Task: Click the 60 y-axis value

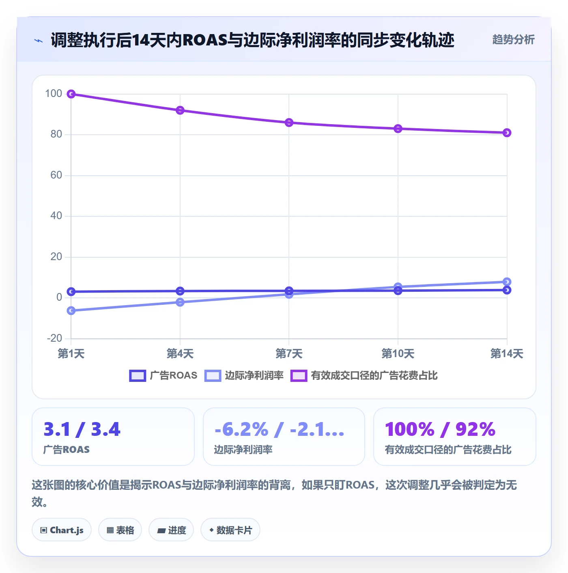Action: 56,175
